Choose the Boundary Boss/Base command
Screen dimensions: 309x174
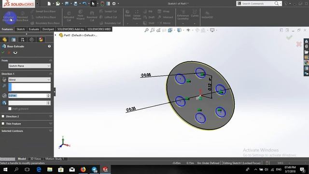pyautogui.click(x=45, y=23)
